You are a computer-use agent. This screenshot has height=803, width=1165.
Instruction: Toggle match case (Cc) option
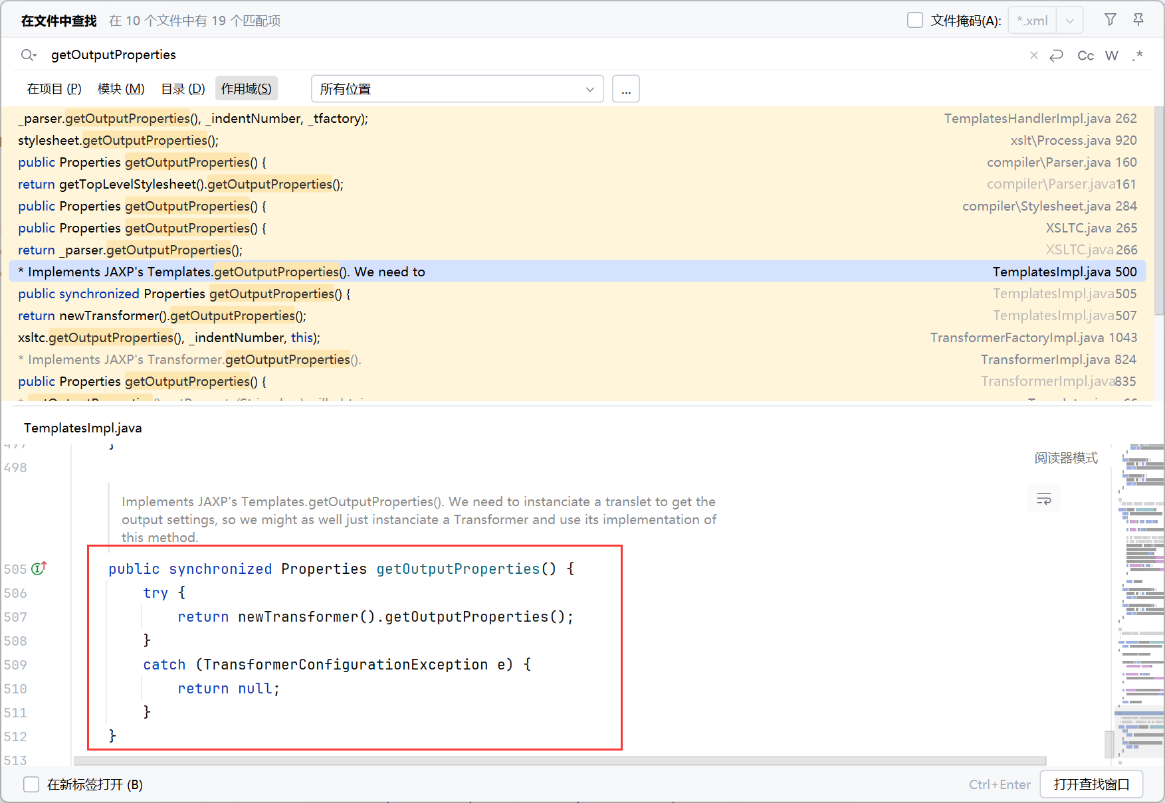click(1085, 55)
